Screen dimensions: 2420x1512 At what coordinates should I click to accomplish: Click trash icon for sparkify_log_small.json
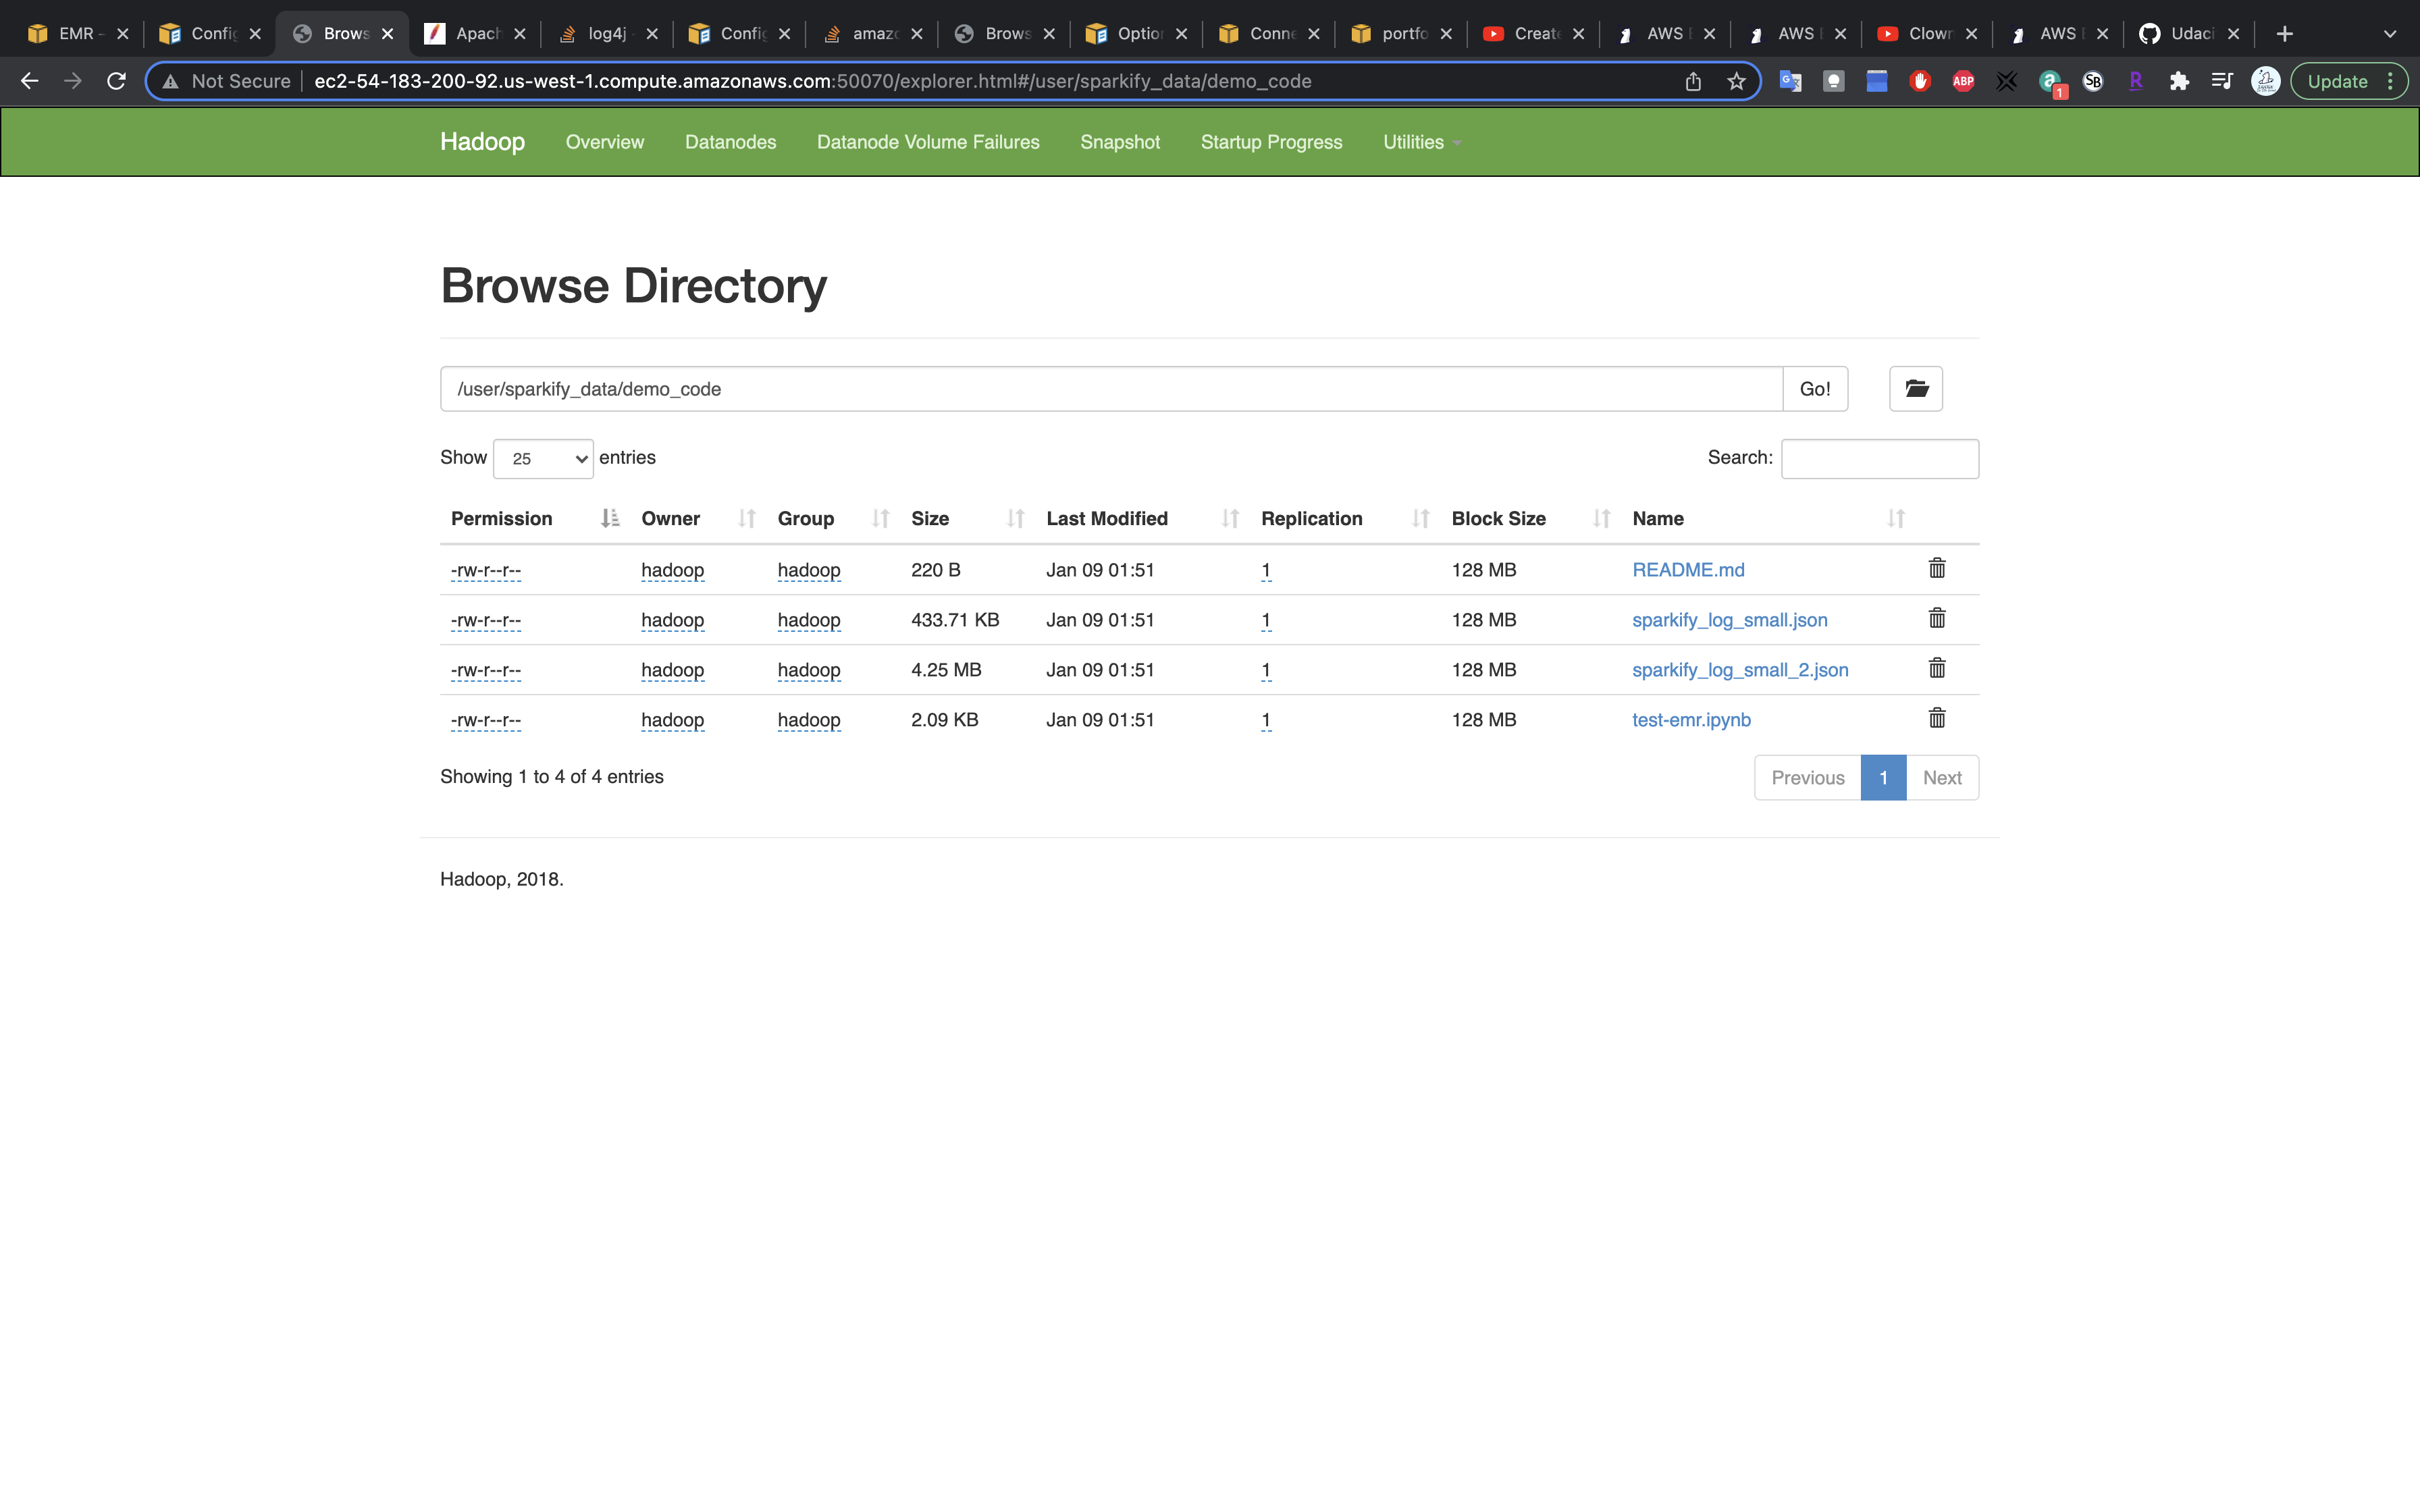click(x=1936, y=619)
